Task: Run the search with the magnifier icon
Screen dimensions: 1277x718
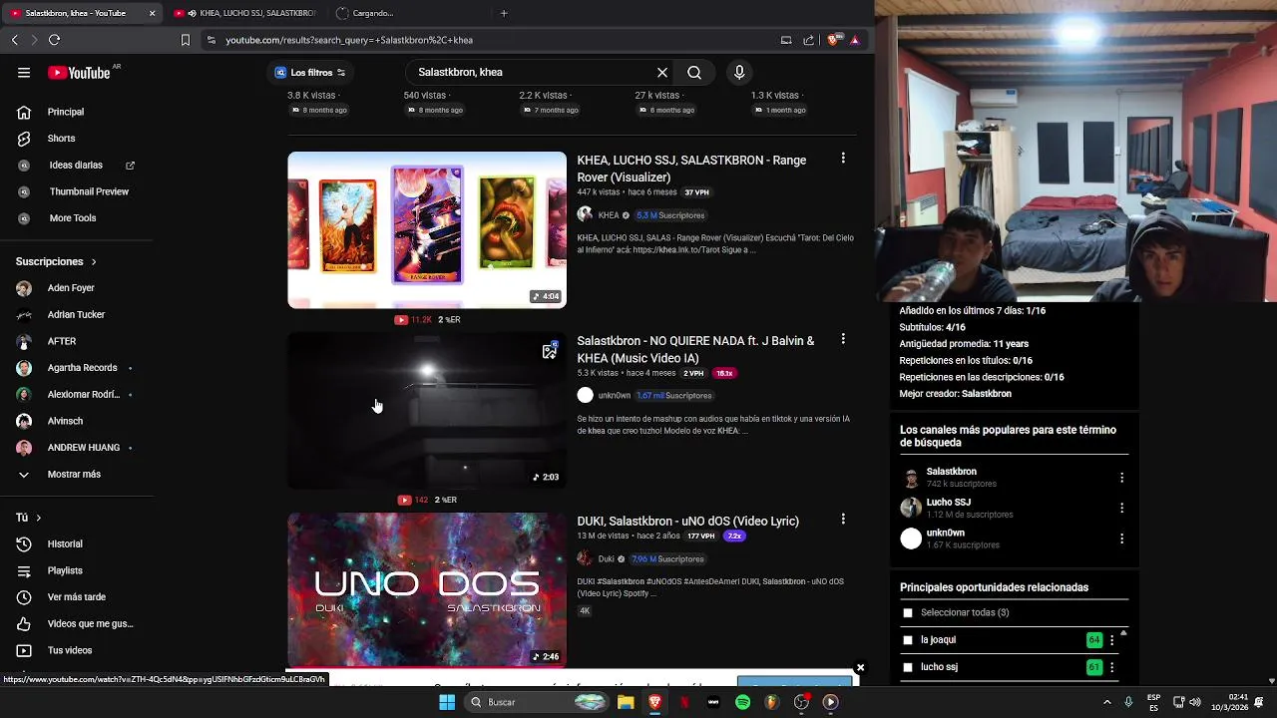Action: pos(694,72)
